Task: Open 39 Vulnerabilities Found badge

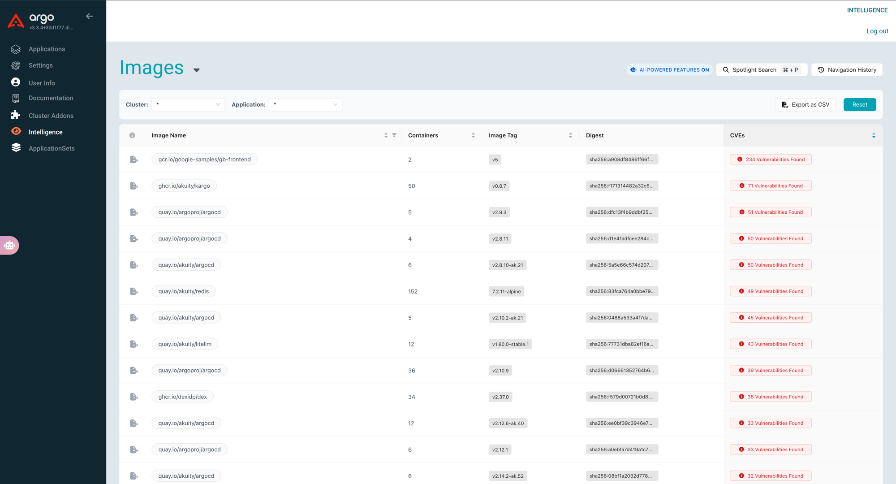Action: [x=771, y=371]
